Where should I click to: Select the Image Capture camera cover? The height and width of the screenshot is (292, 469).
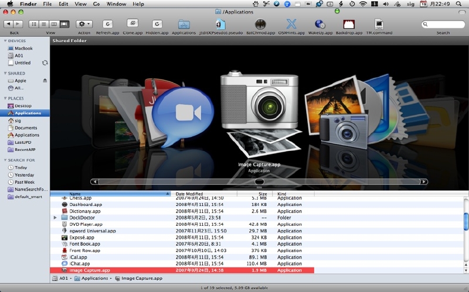coord(260,114)
